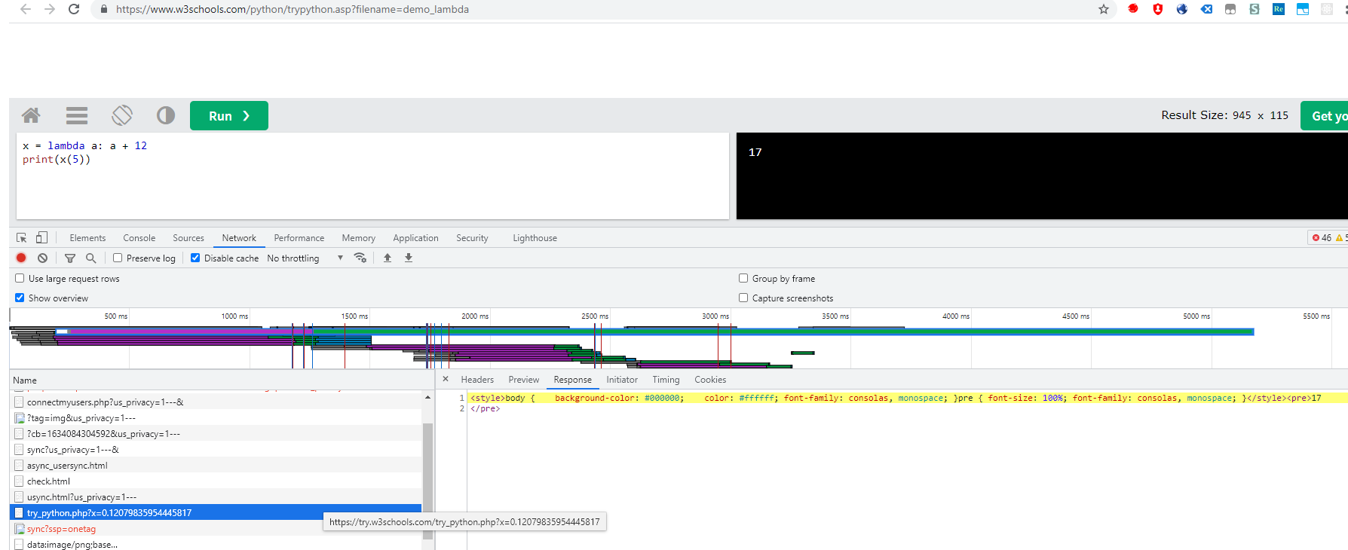Run the Python code
The width and height of the screenshot is (1348, 550).
(229, 115)
